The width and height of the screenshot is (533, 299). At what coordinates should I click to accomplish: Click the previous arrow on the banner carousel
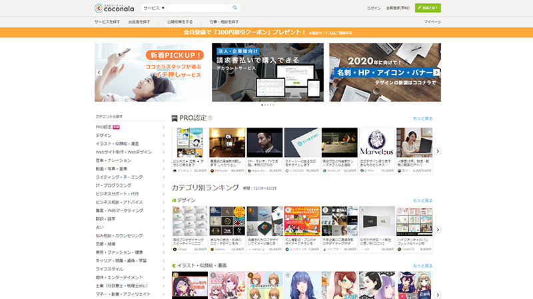pyautogui.click(x=99, y=72)
